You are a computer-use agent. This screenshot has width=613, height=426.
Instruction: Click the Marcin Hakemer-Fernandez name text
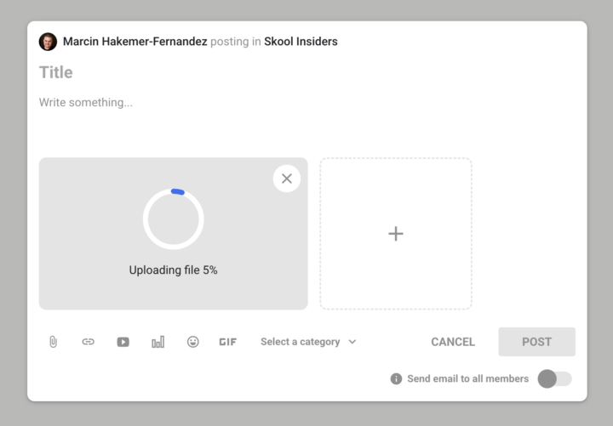[135, 42]
